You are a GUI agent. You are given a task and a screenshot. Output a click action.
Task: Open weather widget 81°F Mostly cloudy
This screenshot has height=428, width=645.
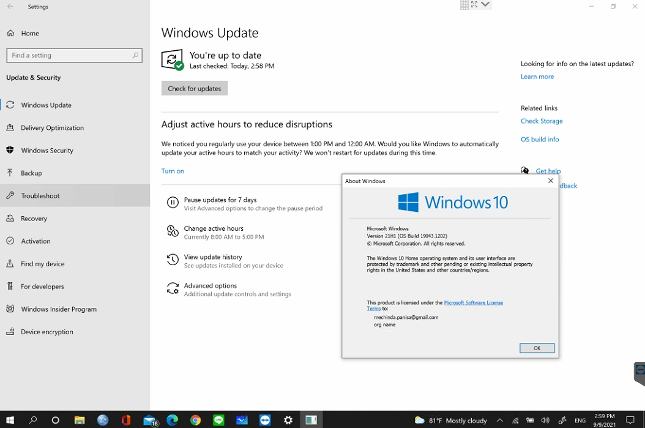tap(450, 420)
